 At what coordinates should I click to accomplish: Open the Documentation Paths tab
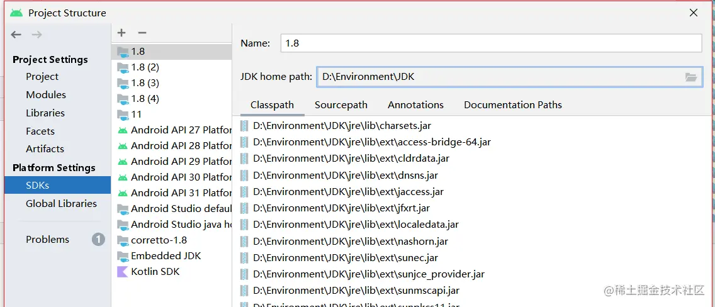(x=513, y=105)
